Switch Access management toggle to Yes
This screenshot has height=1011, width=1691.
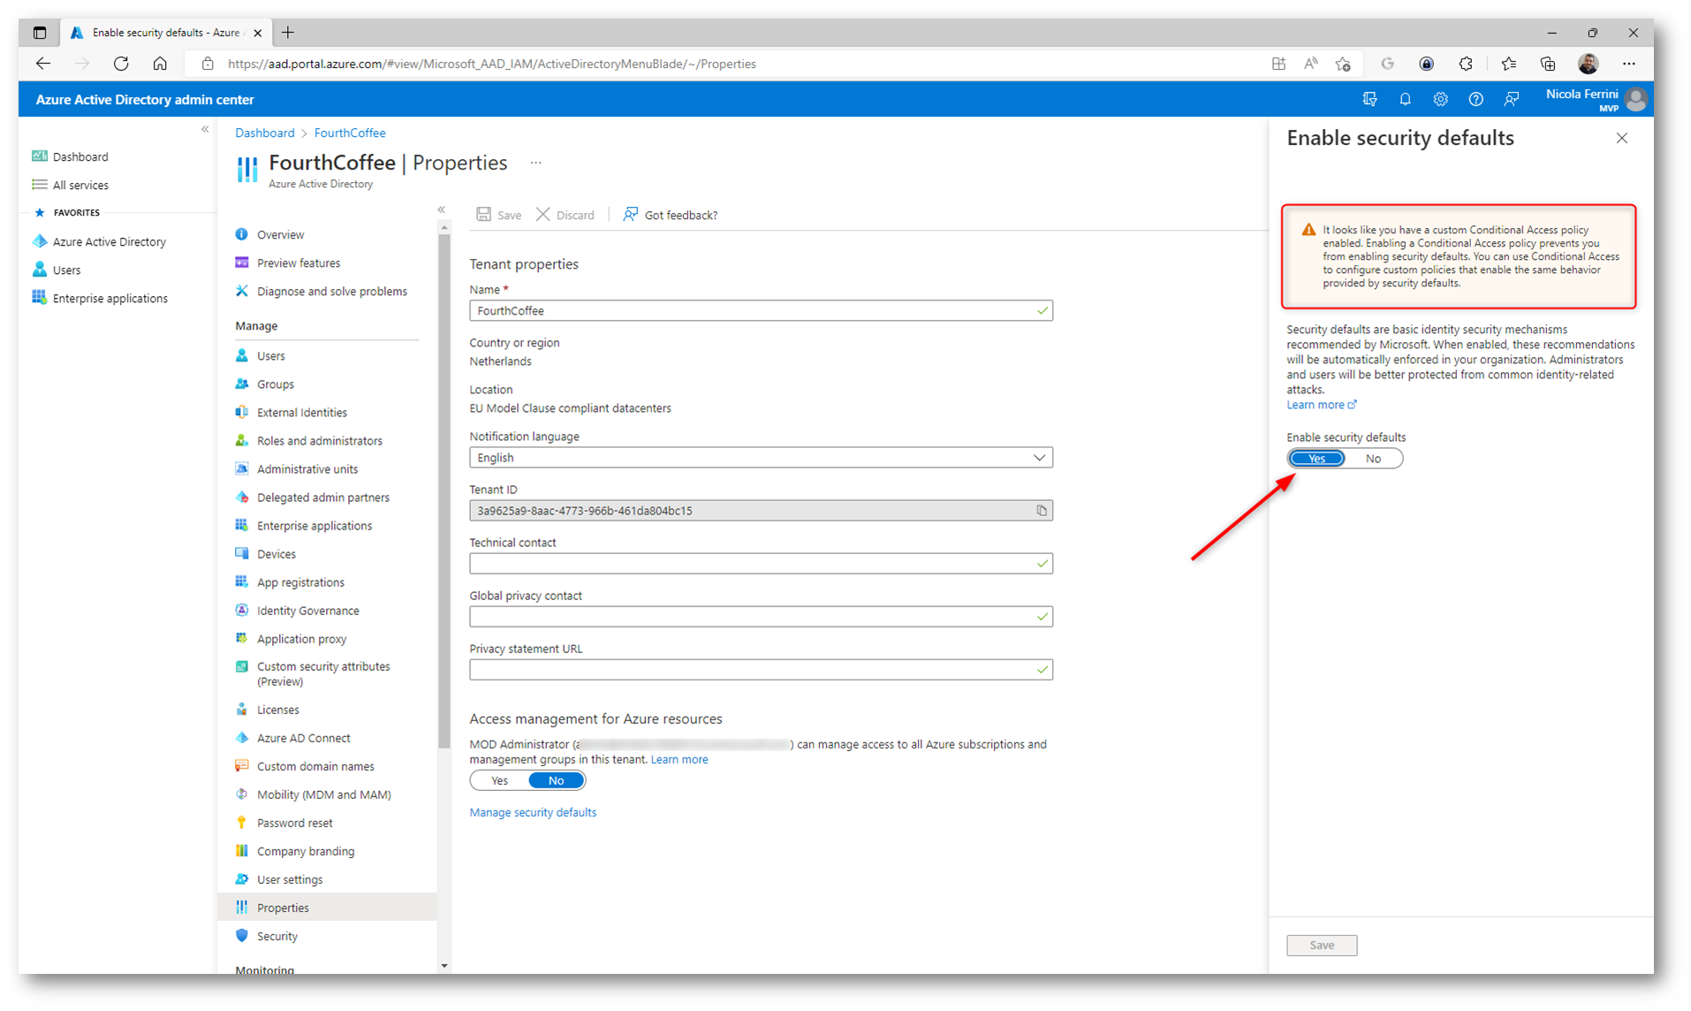499,780
